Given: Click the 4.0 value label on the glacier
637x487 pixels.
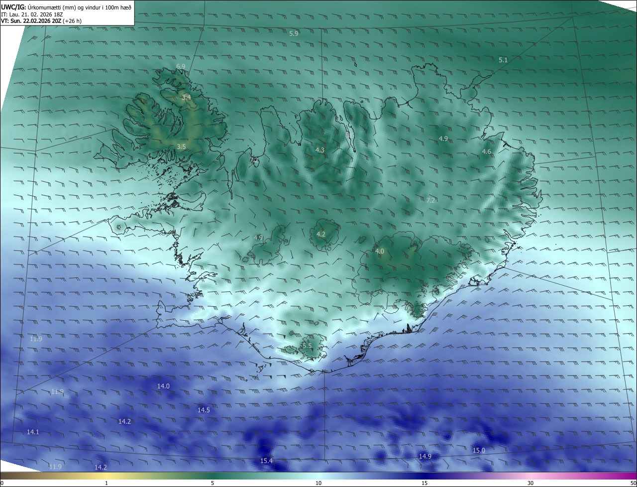Looking at the screenshot, I should pos(380,251).
